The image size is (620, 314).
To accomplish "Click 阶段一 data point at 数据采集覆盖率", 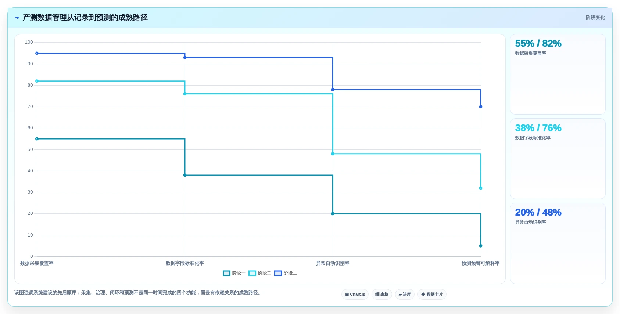I will point(37,139).
